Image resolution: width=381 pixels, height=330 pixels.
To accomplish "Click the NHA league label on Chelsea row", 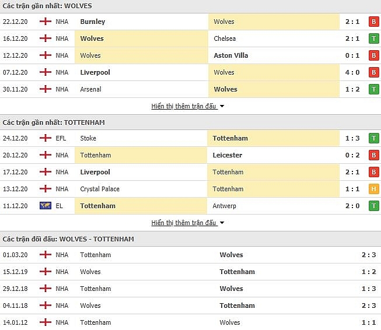I will [62, 38].
